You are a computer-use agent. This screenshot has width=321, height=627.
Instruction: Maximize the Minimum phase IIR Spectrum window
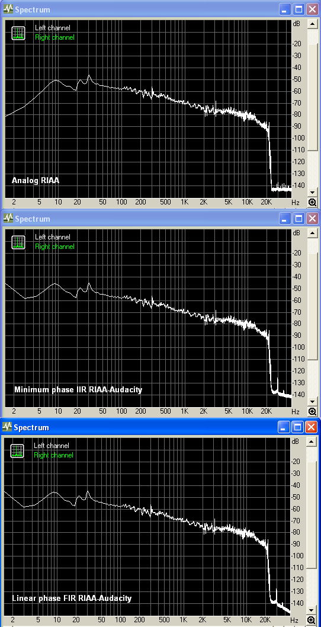tap(298, 218)
